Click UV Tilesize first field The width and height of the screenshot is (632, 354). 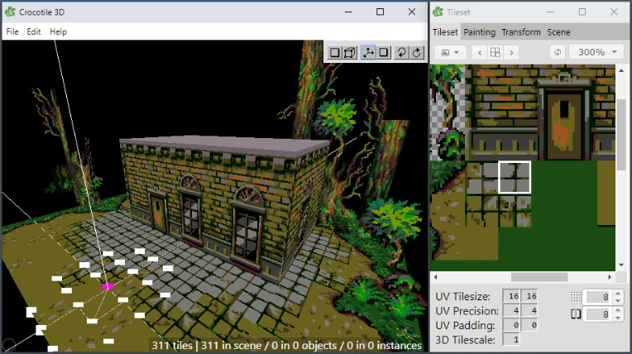511,296
